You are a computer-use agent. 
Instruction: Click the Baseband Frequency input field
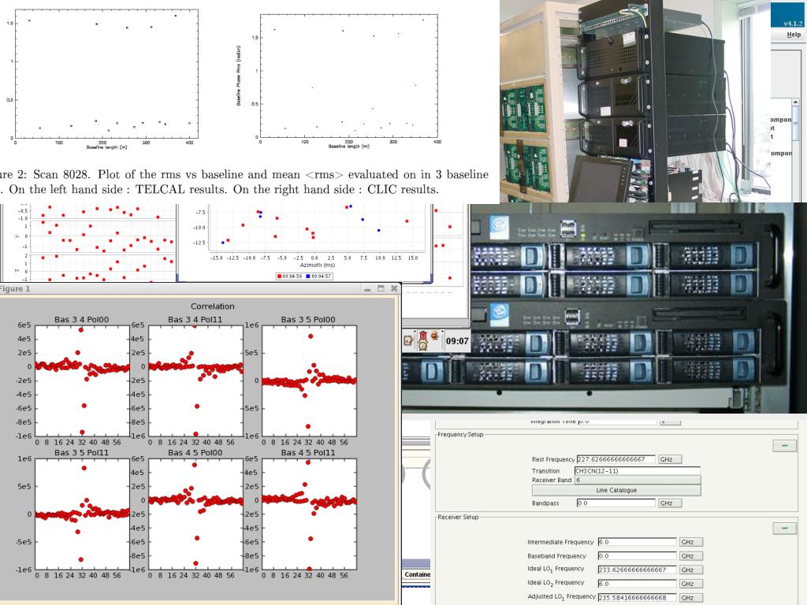pyautogui.click(x=637, y=556)
